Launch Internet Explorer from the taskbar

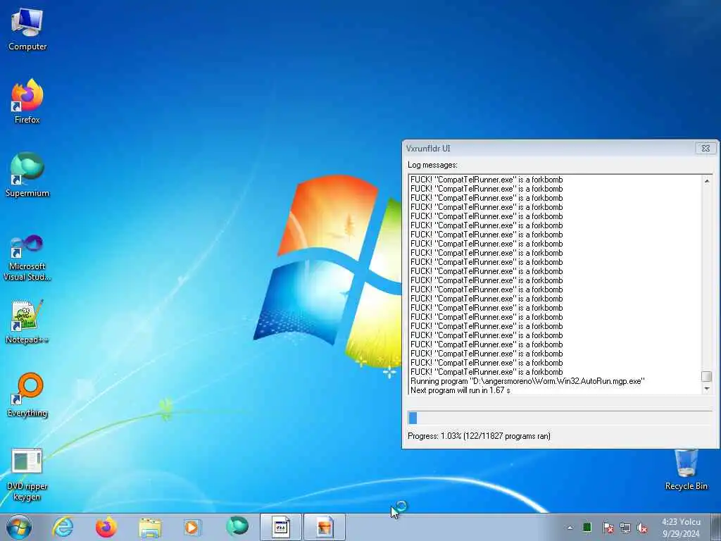pos(63,527)
